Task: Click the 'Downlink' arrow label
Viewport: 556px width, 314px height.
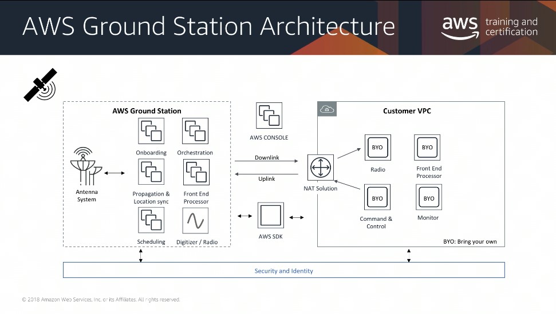Action: coord(267,157)
